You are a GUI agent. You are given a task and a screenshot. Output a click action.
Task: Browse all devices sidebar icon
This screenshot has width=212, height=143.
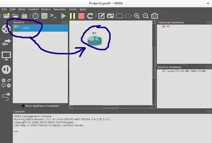point(6,83)
